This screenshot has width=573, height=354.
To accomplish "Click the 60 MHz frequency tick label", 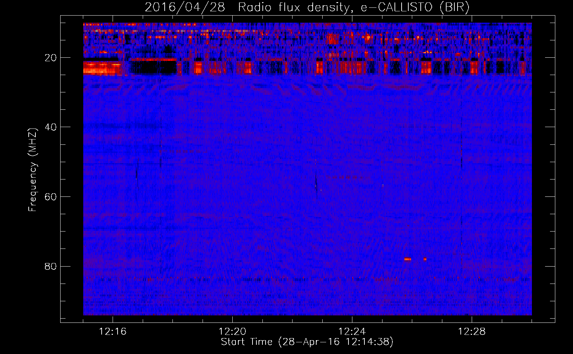I will (x=51, y=197).
